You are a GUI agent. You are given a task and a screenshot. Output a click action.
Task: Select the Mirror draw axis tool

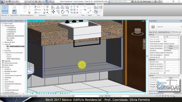[67, 8]
